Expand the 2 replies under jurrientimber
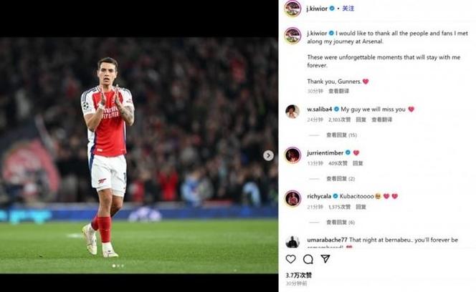The image size is (476, 292). (341, 178)
